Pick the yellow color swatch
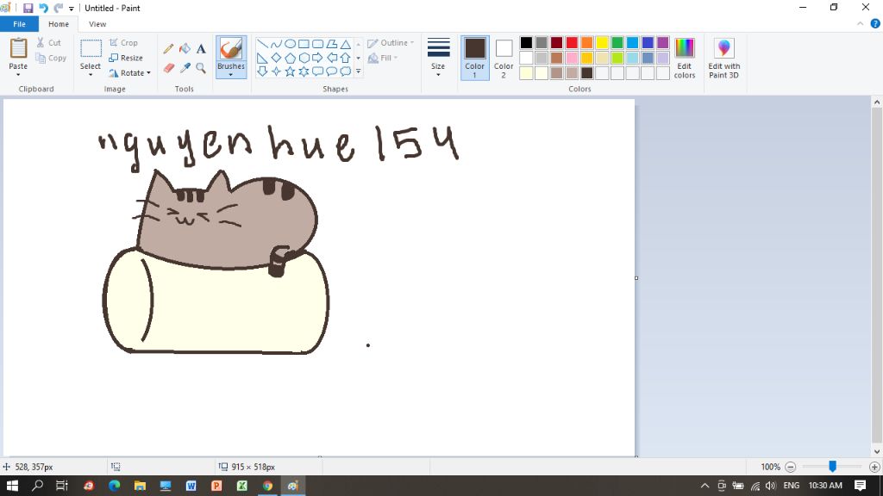Screen dimensions: 883x496 602,43
